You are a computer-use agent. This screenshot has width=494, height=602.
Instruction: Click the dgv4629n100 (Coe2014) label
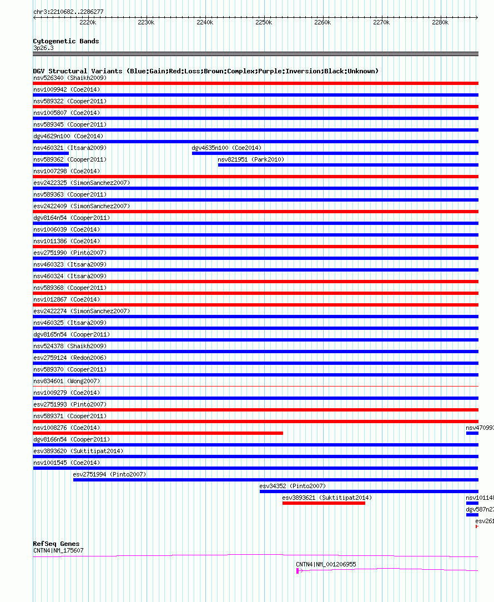point(68,136)
